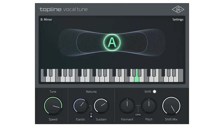The image size is (224, 126).
Task: Click the Natural section label
Action: 91,92
